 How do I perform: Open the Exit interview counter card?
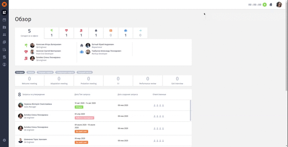[x=177, y=81]
